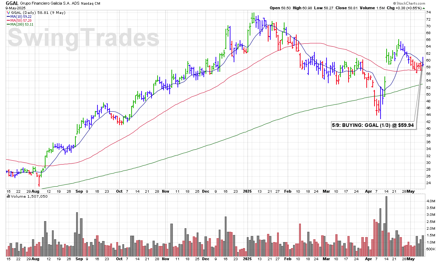The height and width of the screenshot is (262, 441).
Task: Click the red MA(50) line marker
Action: (8, 20)
